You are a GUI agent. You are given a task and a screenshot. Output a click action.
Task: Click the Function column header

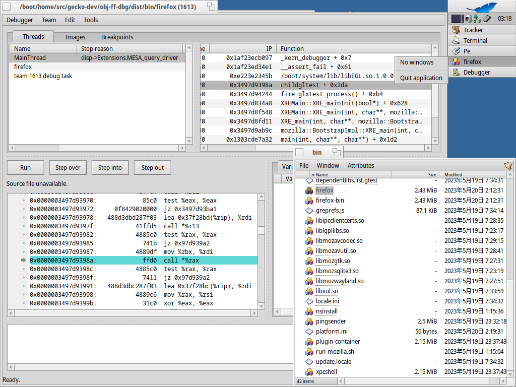point(352,49)
